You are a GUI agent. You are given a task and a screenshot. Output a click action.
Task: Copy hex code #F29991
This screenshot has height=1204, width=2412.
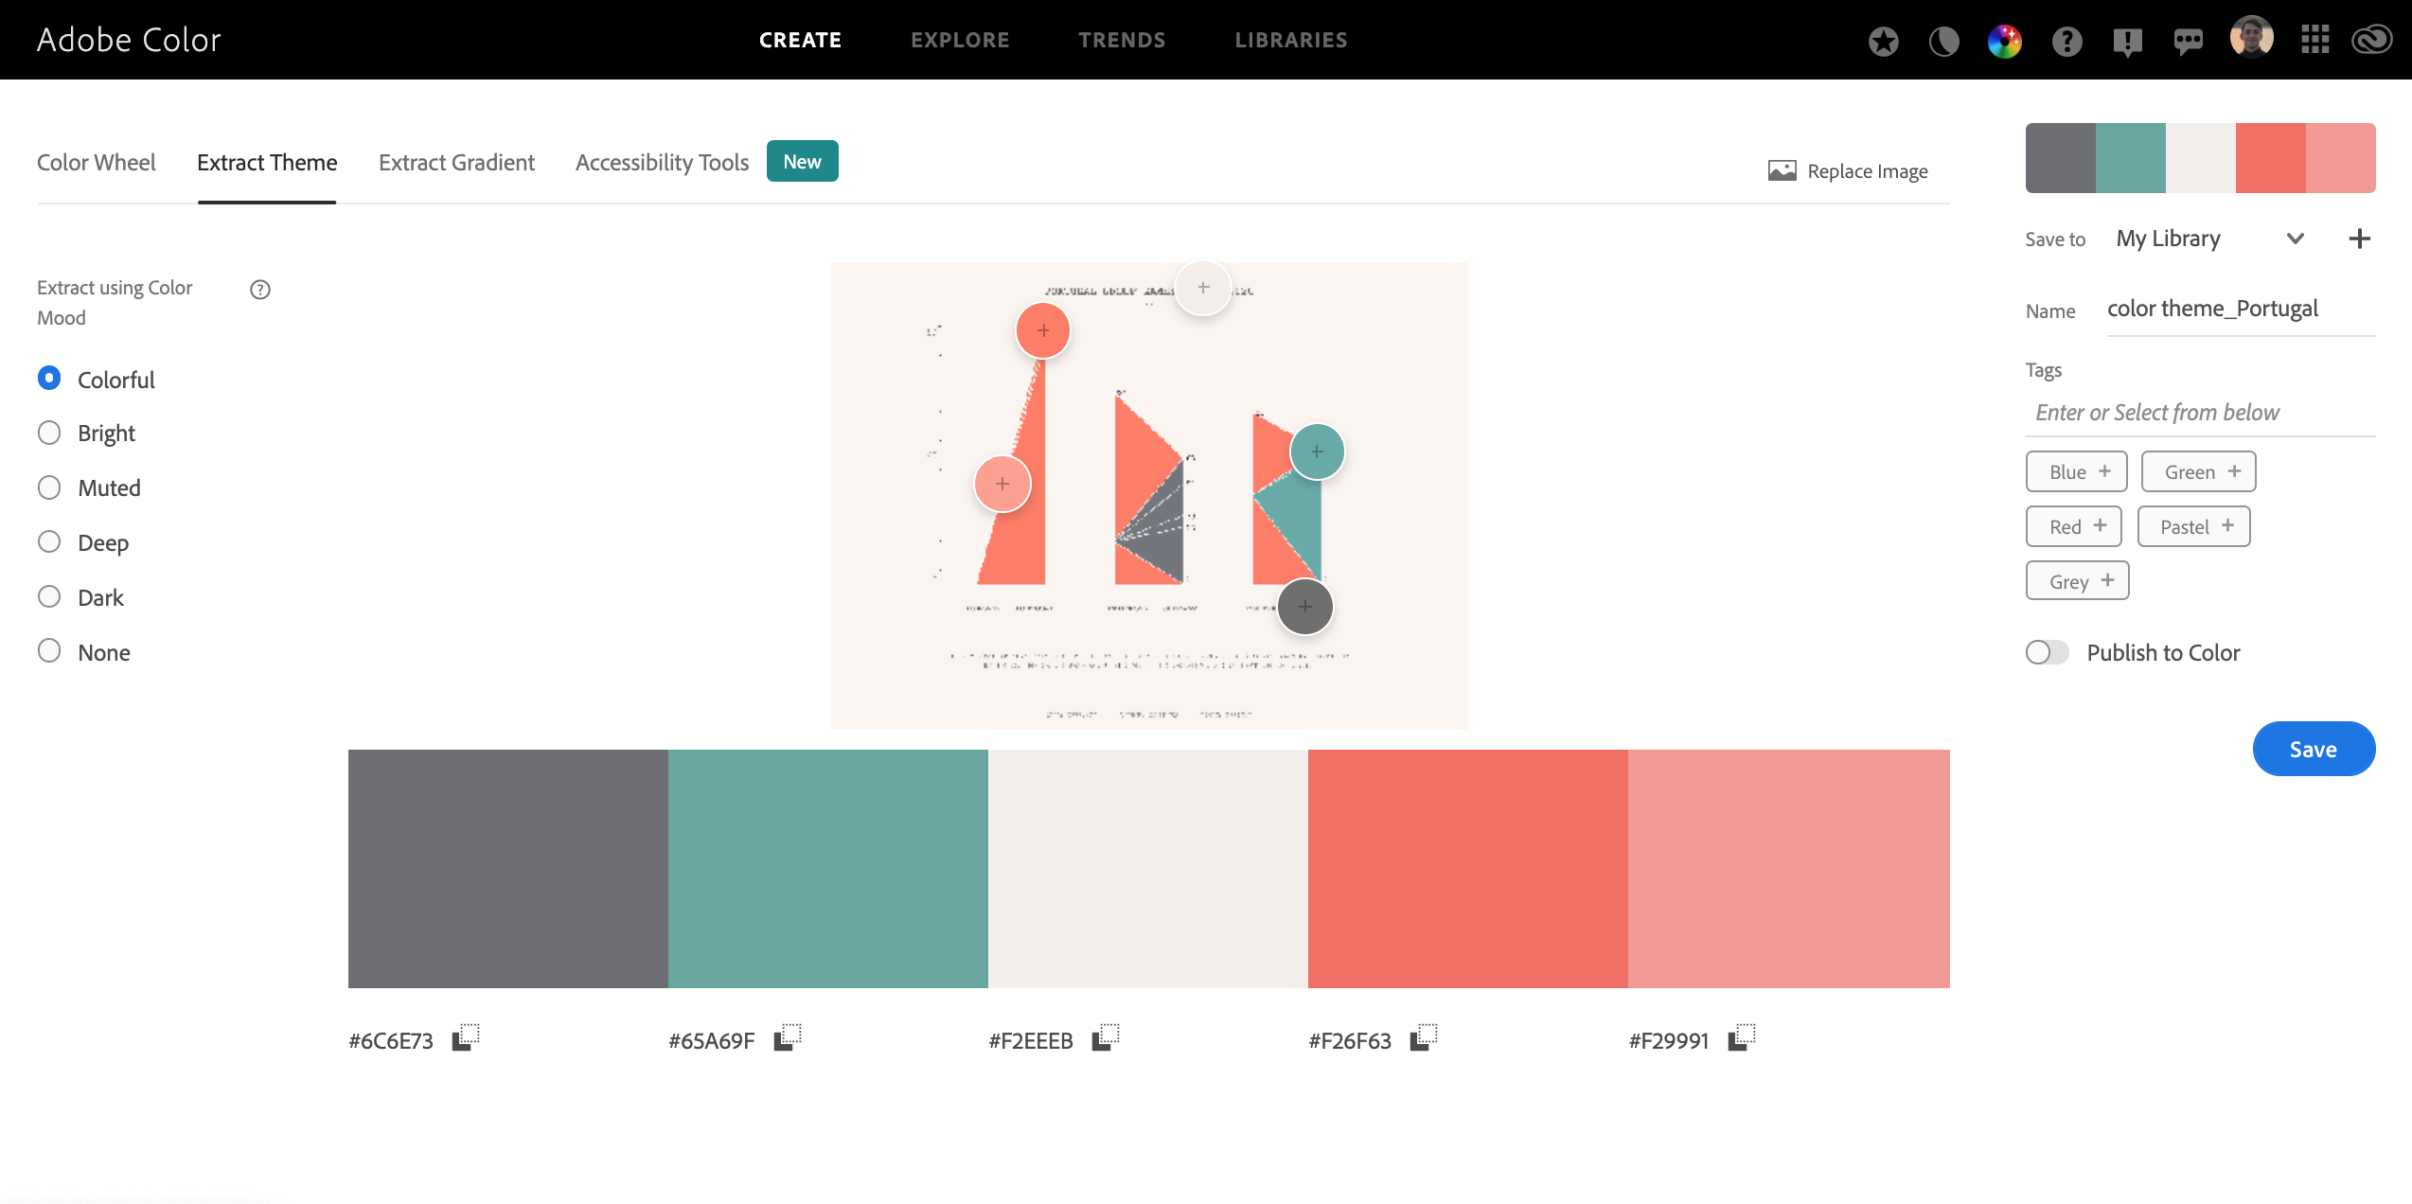(x=1742, y=1038)
